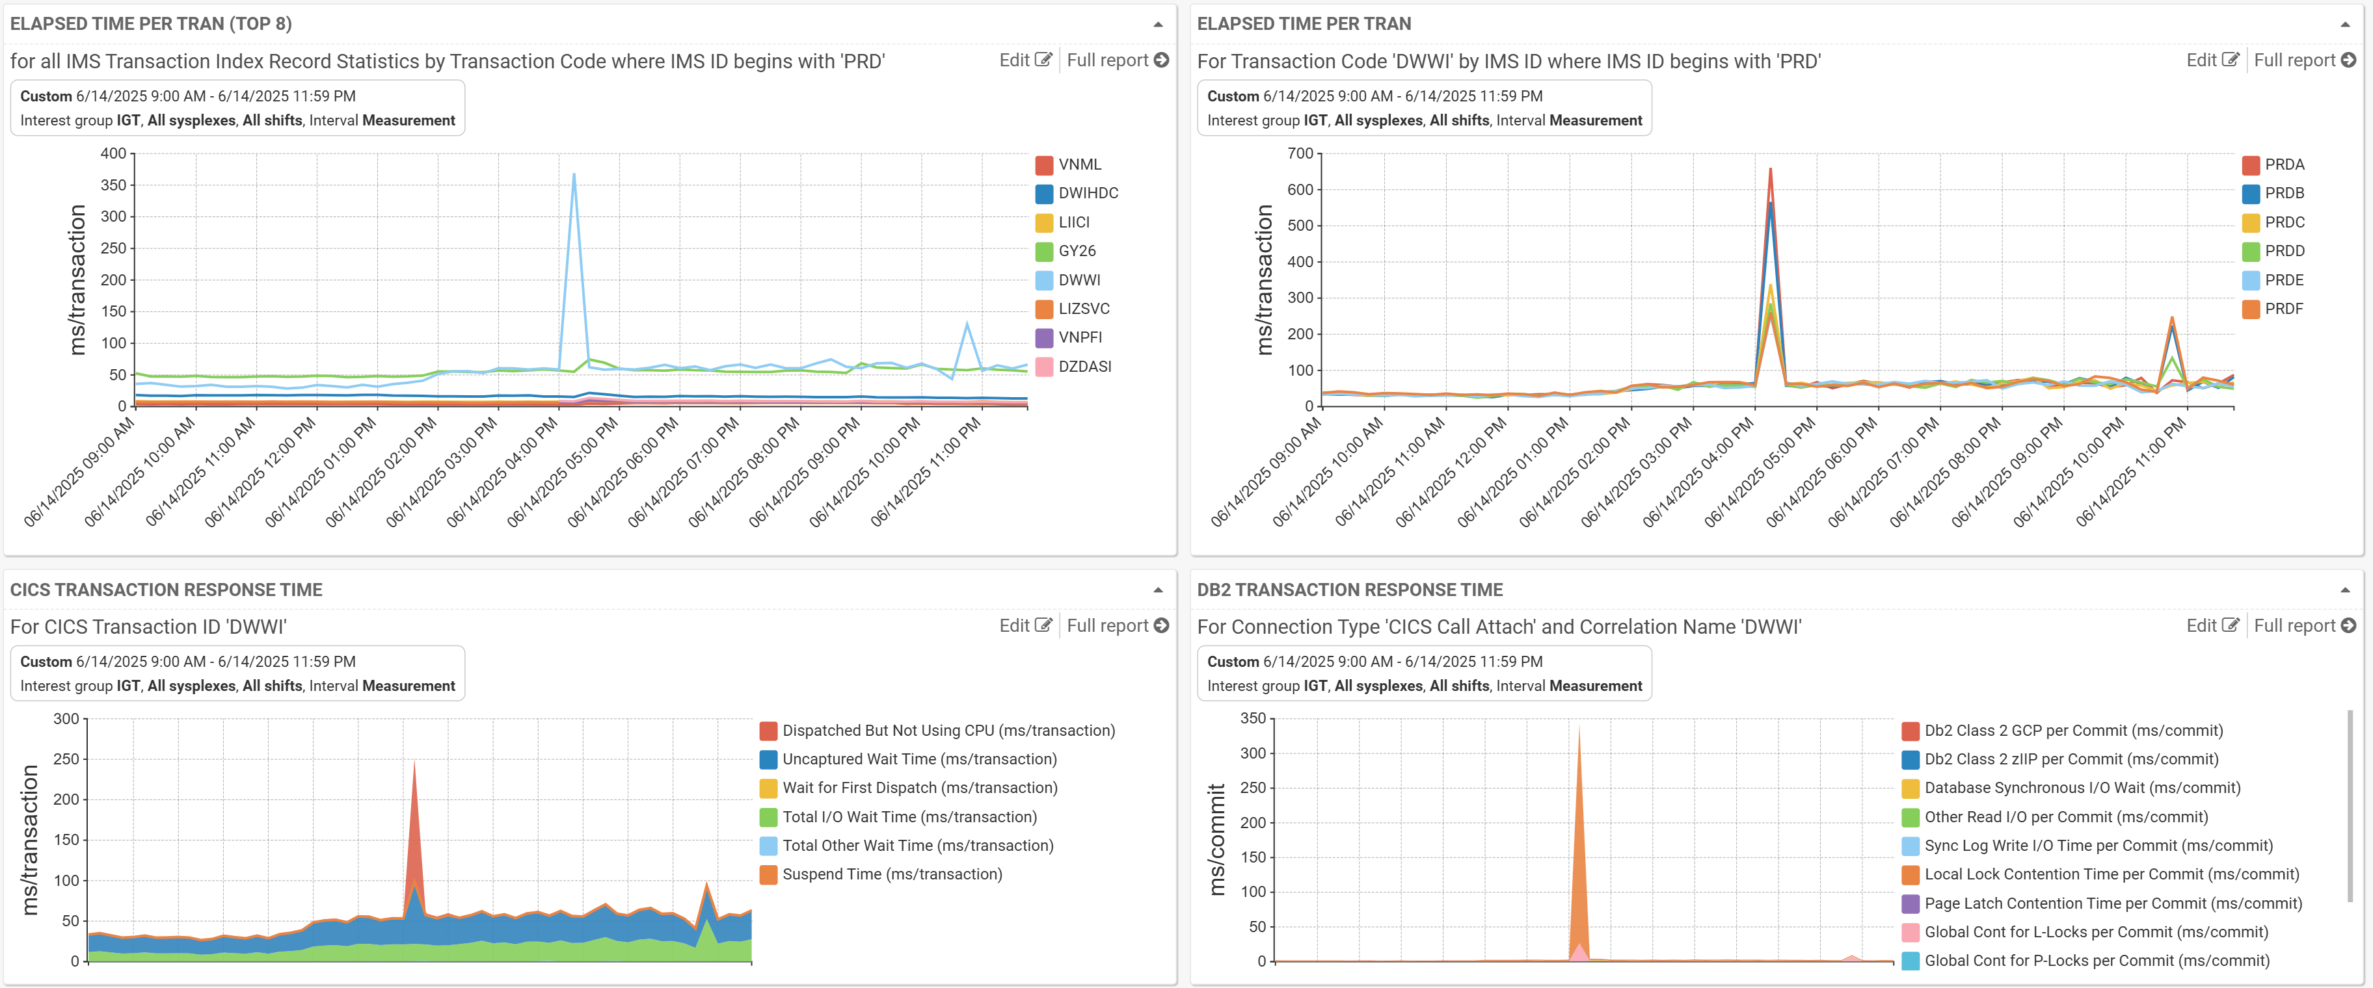The width and height of the screenshot is (2373, 988).
Task: Click Full report link text in CICS panel
Action: (x=1107, y=625)
